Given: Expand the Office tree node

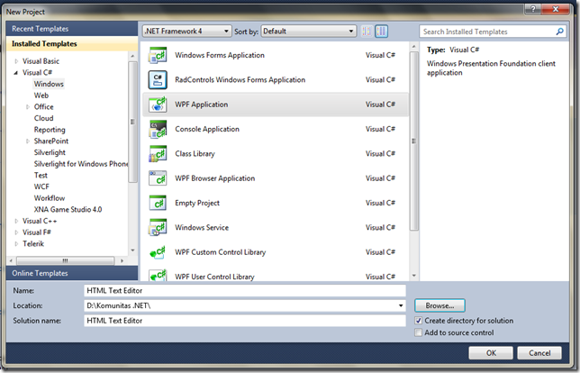Looking at the screenshot, I should pyautogui.click(x=28, y=107).
